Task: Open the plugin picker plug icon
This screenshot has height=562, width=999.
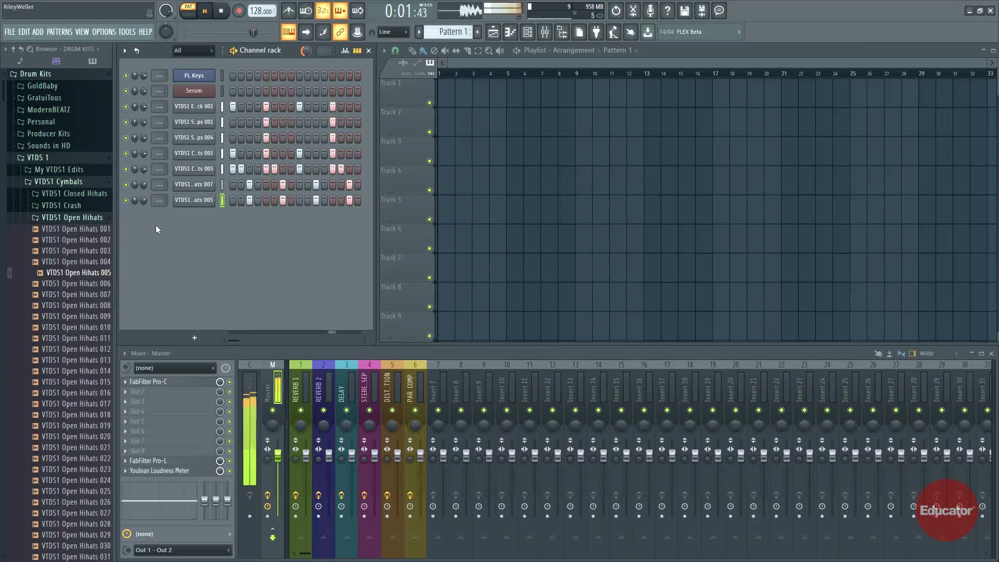Action: click(x=596, y=32)
